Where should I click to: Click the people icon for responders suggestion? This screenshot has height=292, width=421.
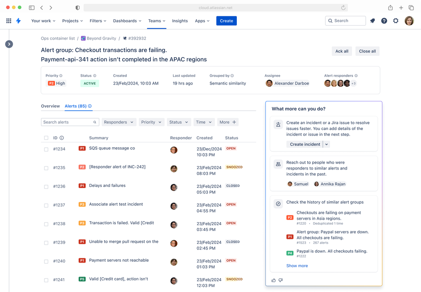point(278,164)
